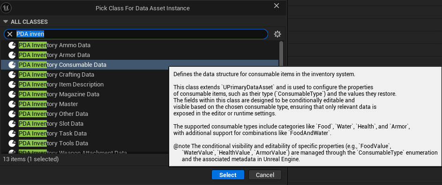Click icon beside PDA Inventory Task Data
Viewport: 442px width, 185px height.
click(12, 134)
